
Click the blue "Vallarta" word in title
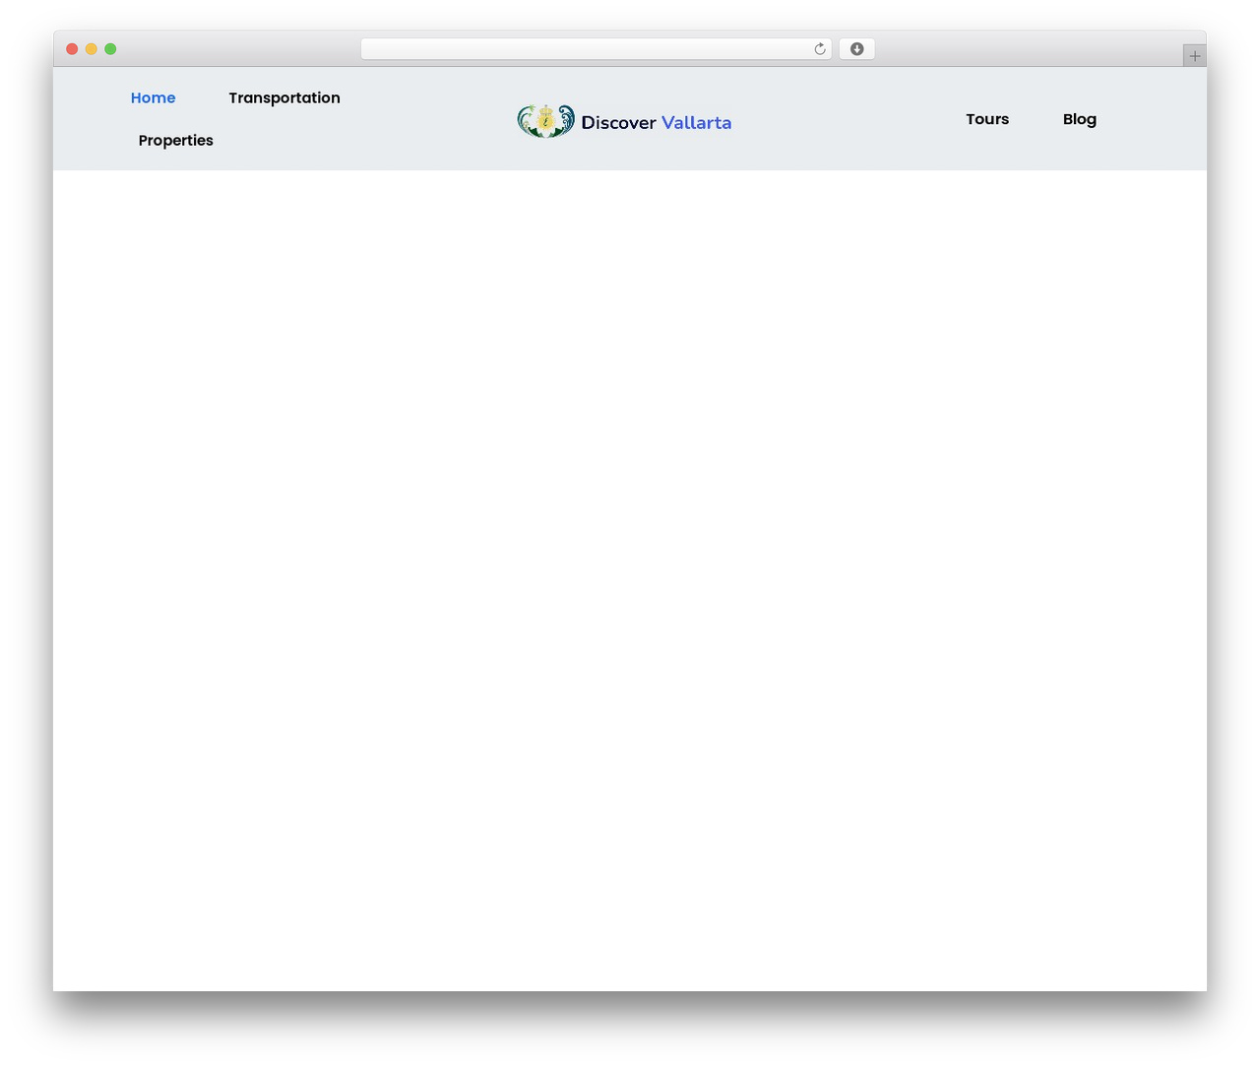pyautogui.click(x=696, y=122)
